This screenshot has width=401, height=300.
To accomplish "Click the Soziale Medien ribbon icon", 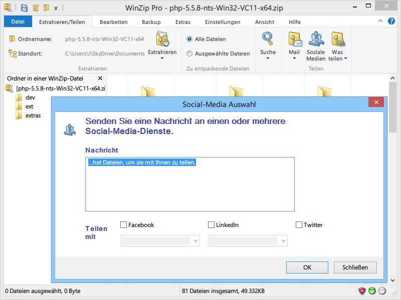I will [x=316, y=39].
